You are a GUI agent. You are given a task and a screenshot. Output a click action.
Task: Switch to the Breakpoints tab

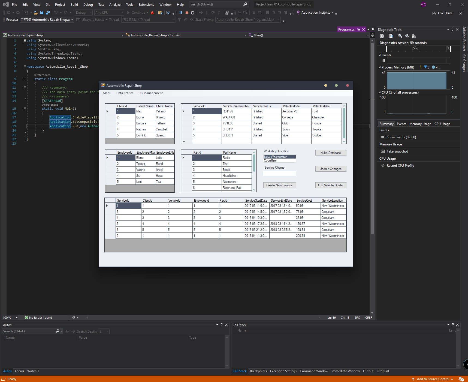click(x=258, y=371)
